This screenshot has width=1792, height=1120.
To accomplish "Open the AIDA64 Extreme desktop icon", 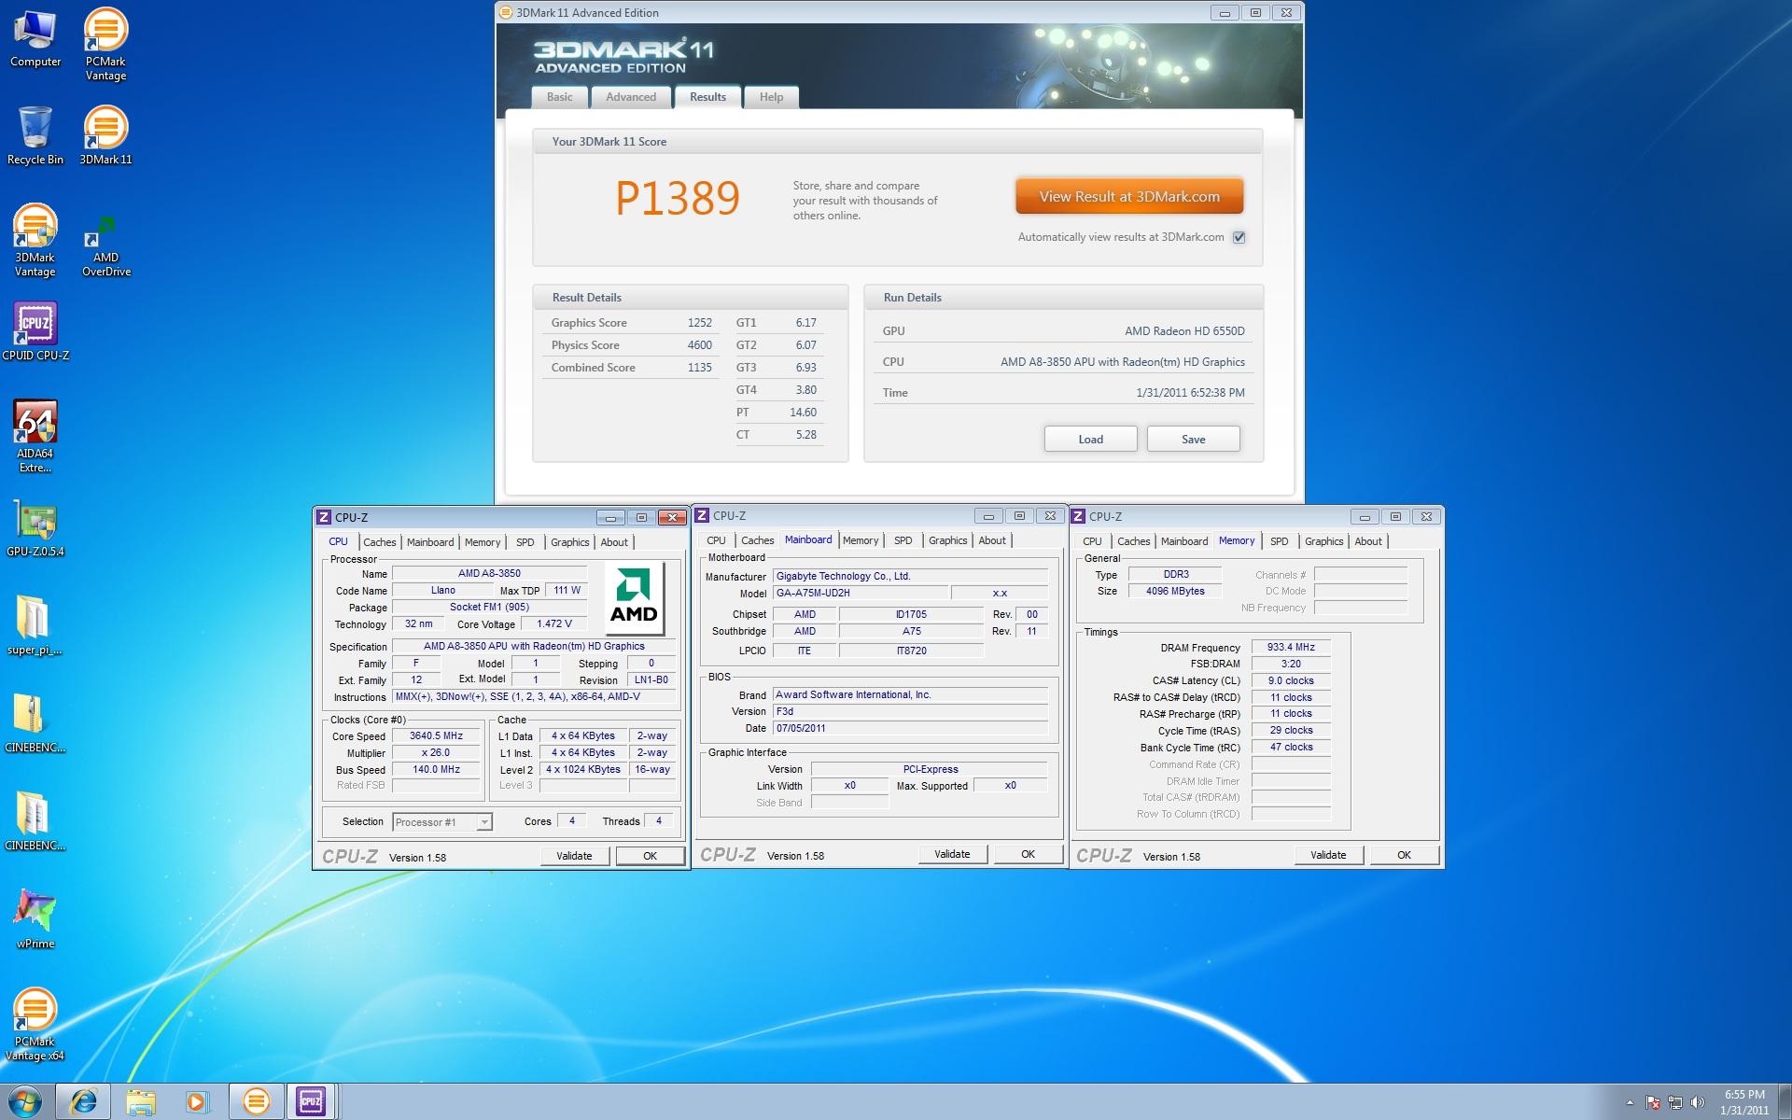I will pos(35,437).
